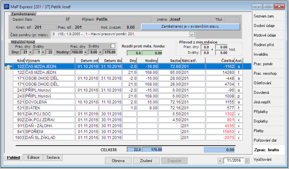Viewport: 289px width, 169px height.
Task: Click the Dny total field showing 22
Action: click(49, 52)
